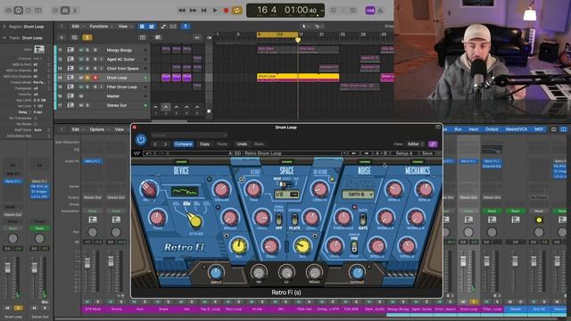
Task: Toggle the yellow Cycle mode button
Action: tap(236, 11)
